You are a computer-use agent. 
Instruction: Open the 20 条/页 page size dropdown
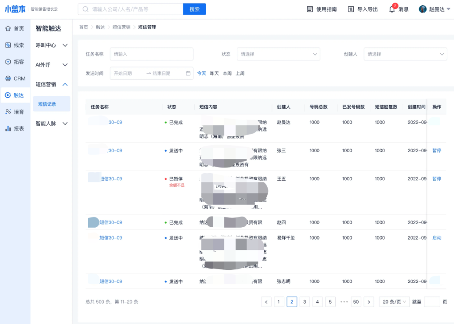point(394,302)
